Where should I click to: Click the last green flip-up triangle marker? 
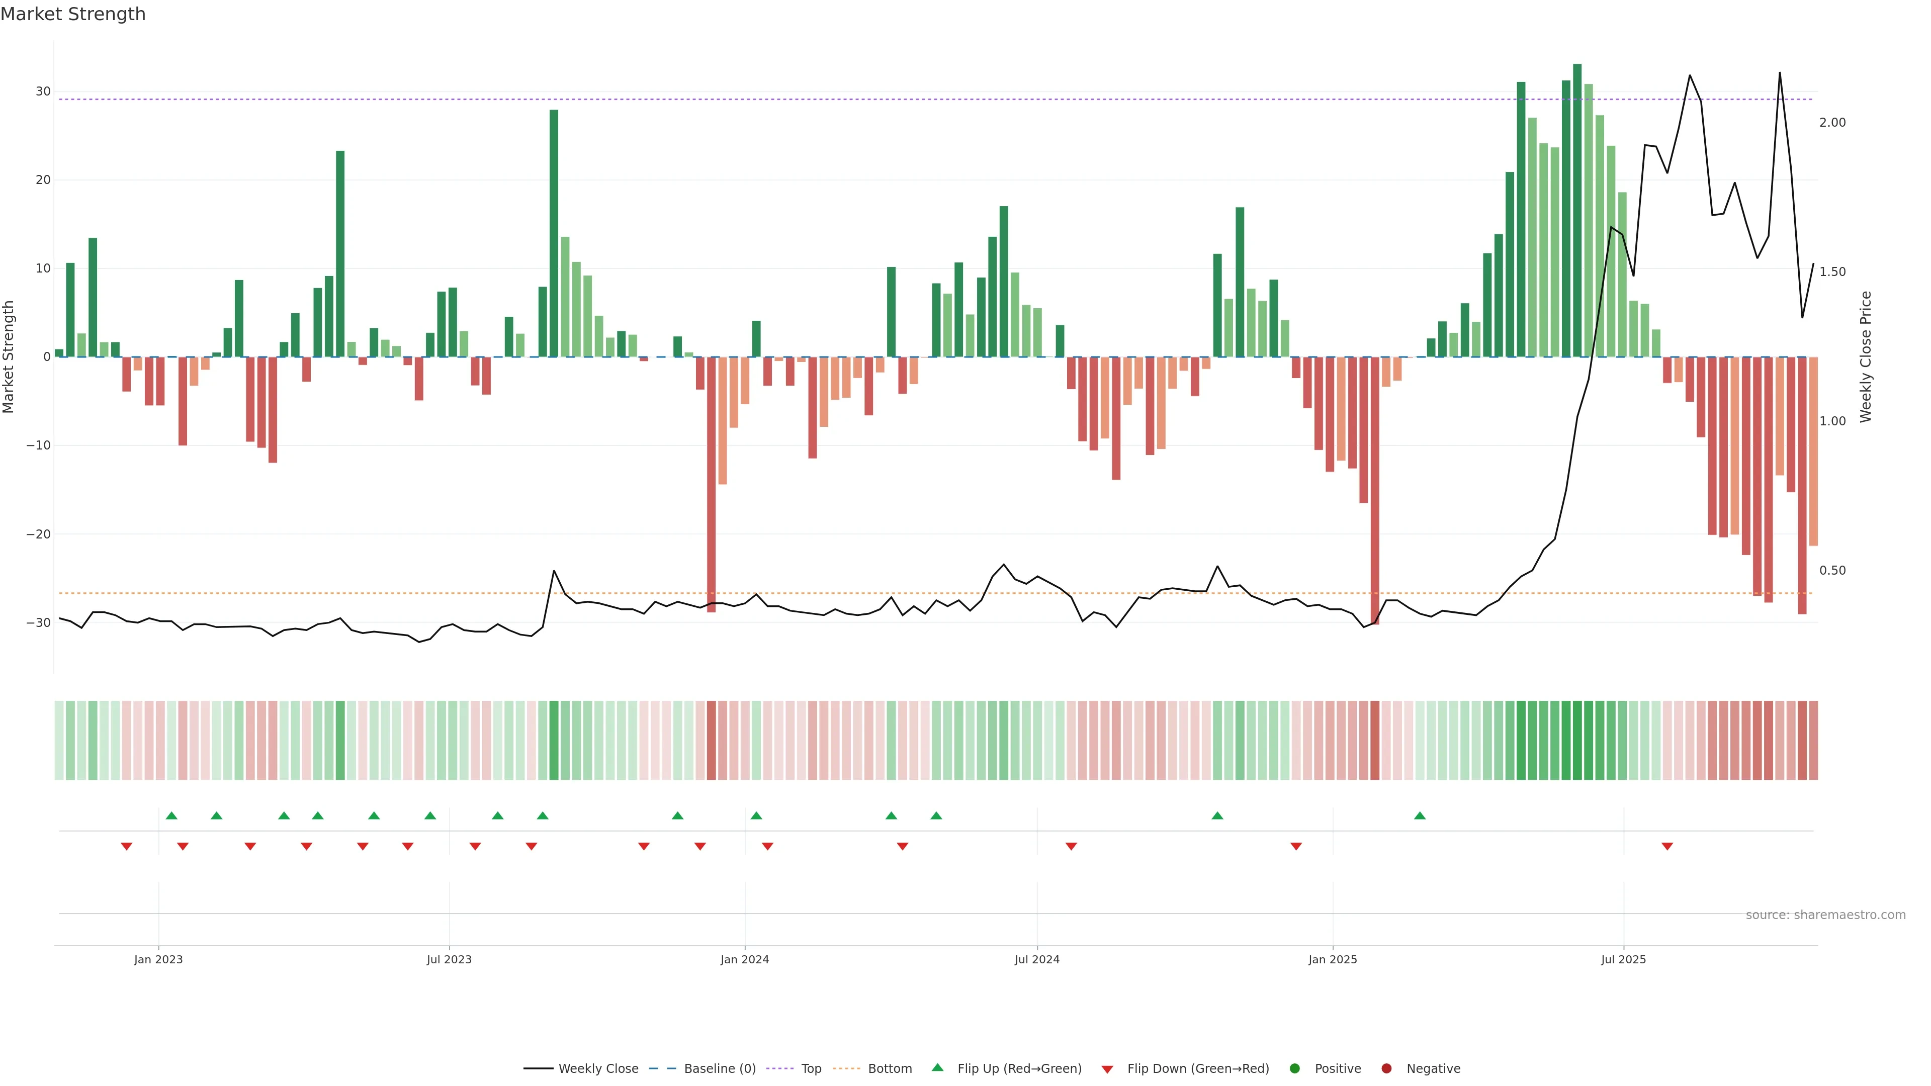[1420, 816]
